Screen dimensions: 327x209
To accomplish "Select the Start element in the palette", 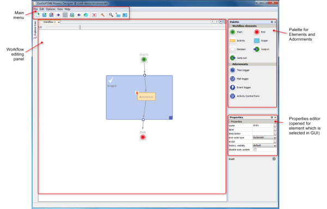I will (237, 32).
